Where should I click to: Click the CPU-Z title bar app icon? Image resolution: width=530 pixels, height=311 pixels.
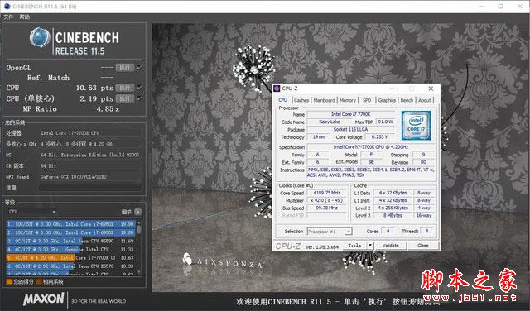(277, 89)
